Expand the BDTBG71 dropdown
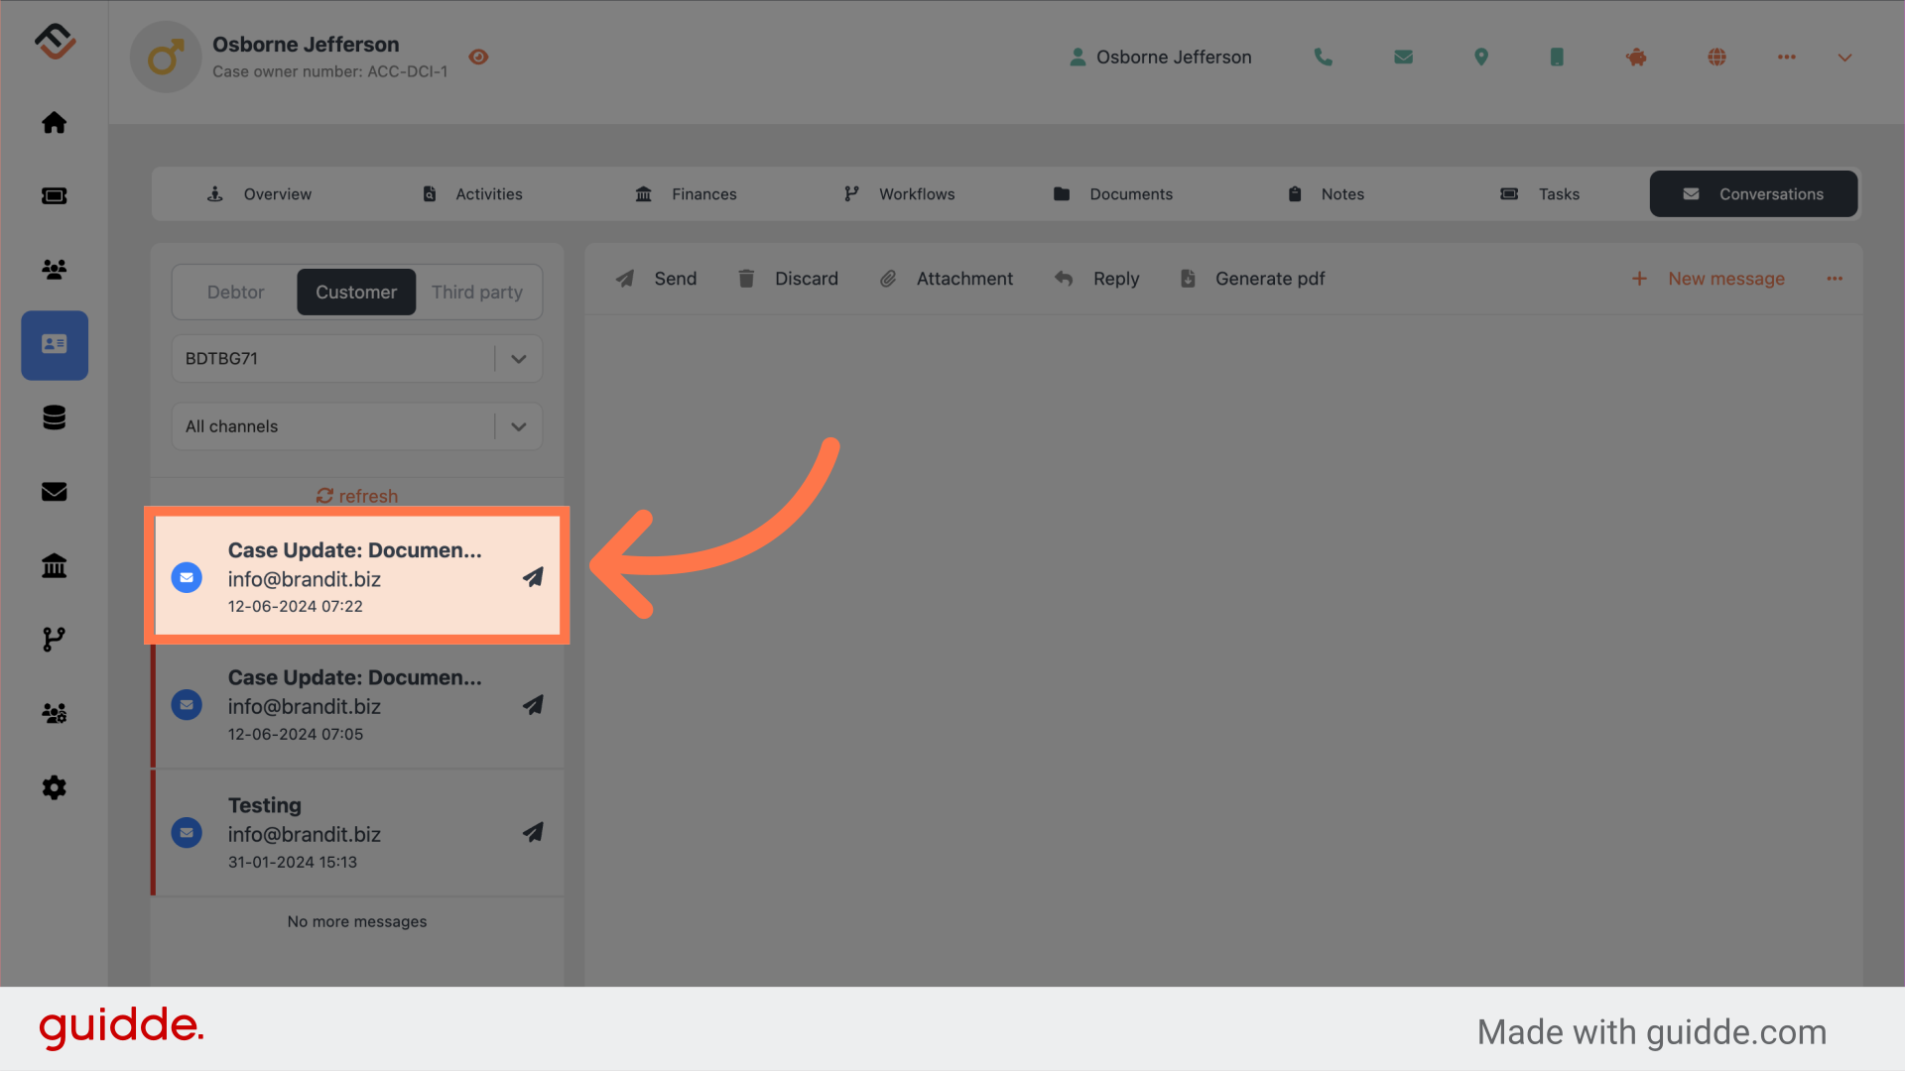This screenshot has height=1071, width=1905. tap(517, 358)
